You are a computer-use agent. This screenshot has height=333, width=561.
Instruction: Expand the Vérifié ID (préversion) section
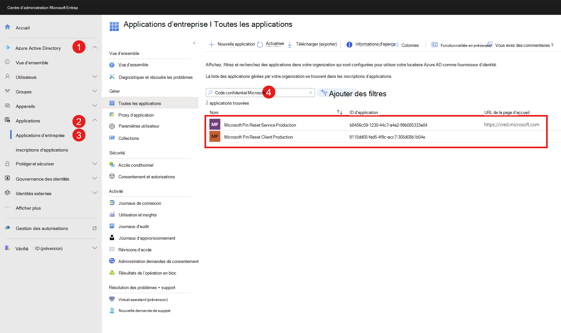click(x=95, y=248)
